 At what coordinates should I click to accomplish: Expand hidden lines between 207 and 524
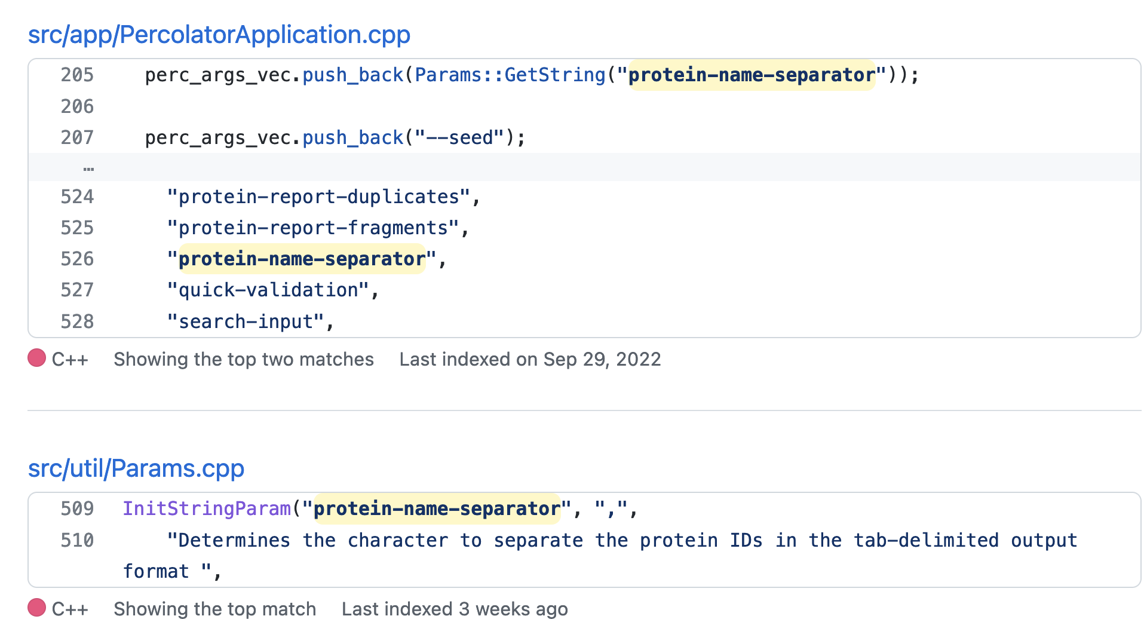tap(88, 168)
